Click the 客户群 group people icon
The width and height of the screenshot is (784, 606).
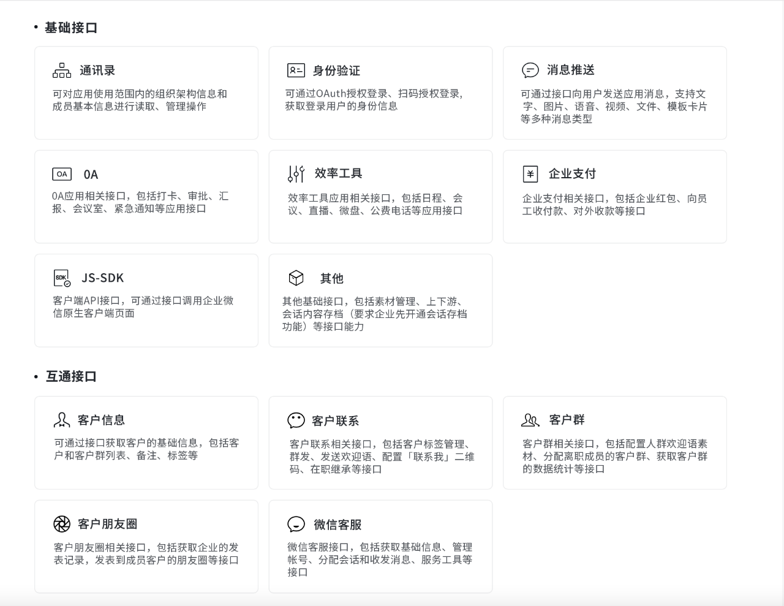point(530,420)
